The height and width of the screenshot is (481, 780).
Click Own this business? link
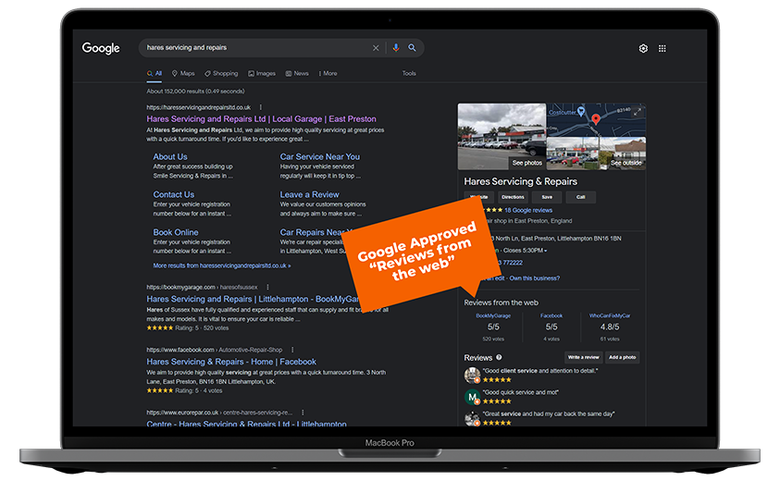pyautogui.click(x=534, y=278)
